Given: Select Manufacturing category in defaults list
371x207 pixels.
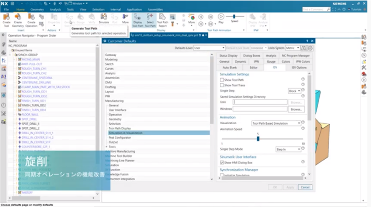Looking at the screenshot, I should point(114,101).
